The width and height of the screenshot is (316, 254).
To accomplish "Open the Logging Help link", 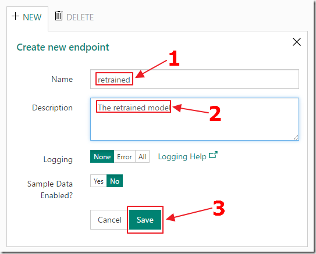I will [182, 156].
